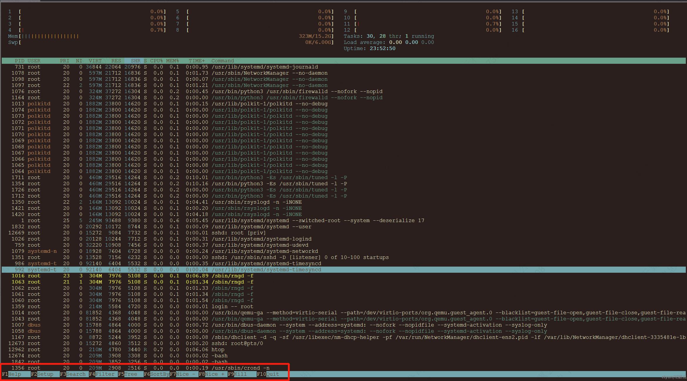Select sshd listener process row PID 1351
Viewport: 687px width, 381px height.
pyautogui.click(x=343, y=258)
